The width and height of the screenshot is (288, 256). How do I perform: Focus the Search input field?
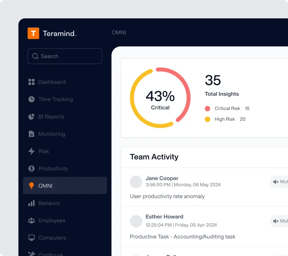65,56
